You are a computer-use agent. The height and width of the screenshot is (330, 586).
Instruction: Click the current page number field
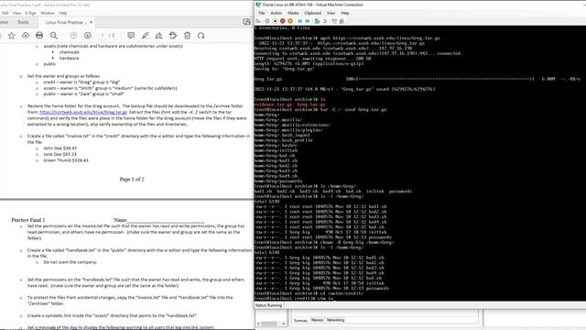coord(102,36)
